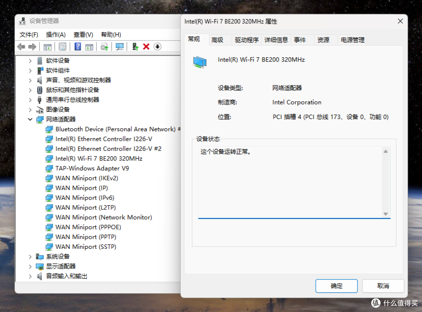Click the camera icon of 图像设备
The image size is (422, 312).
click(40, 110)
